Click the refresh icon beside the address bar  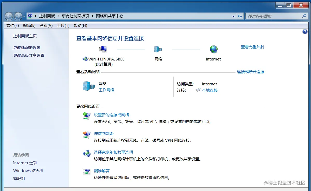coord(240,16)
